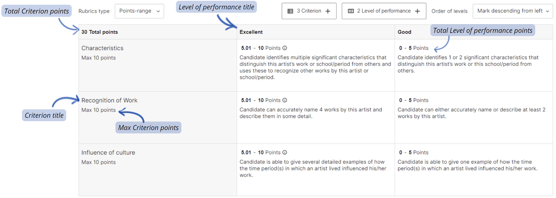Select the Good level title header
The height and width of the screenshot is (198, 556).
[x=404, y=32]
